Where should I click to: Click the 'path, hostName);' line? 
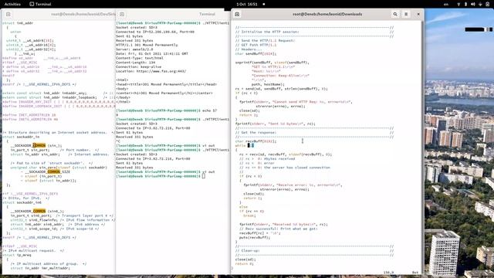pos(268,84)
